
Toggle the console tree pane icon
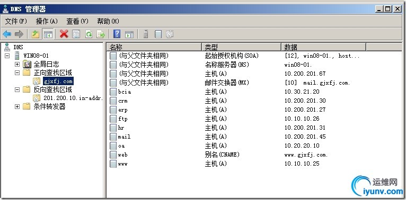[x=48, y=34]
